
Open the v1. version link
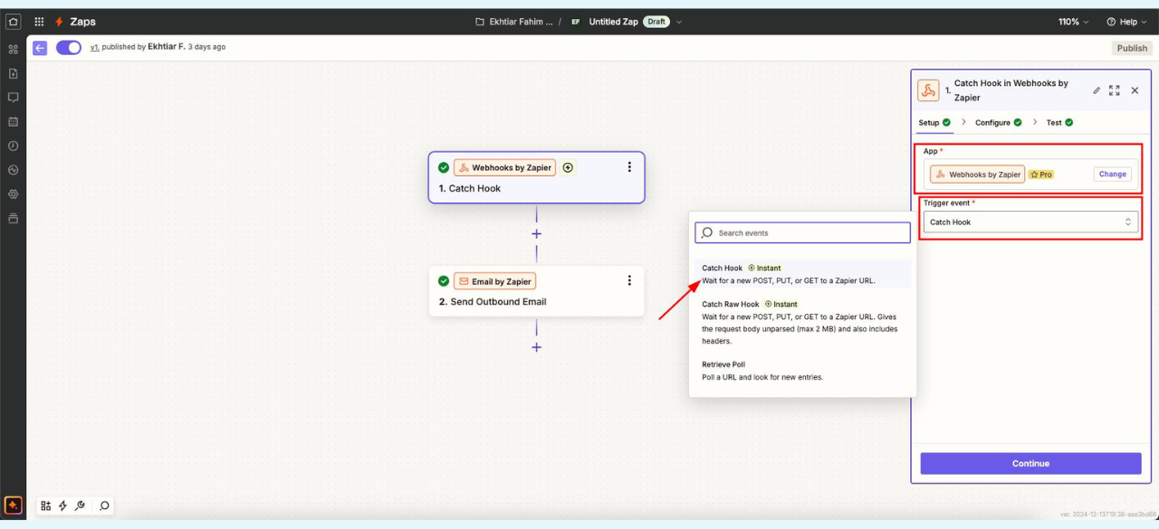tap(94, 47)
